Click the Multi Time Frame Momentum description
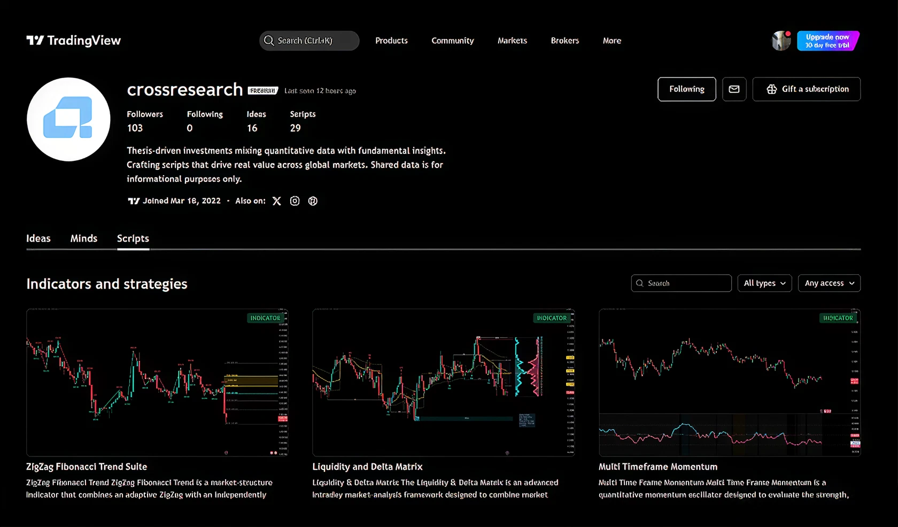 (x=724, y=489)
